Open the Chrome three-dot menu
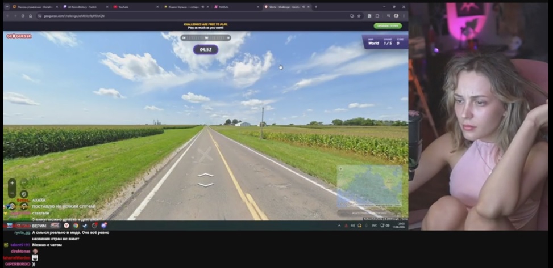The width and height of the screenshot is (553, 268). pos(404,16)
